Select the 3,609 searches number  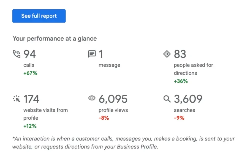click(x=188, y=99)
